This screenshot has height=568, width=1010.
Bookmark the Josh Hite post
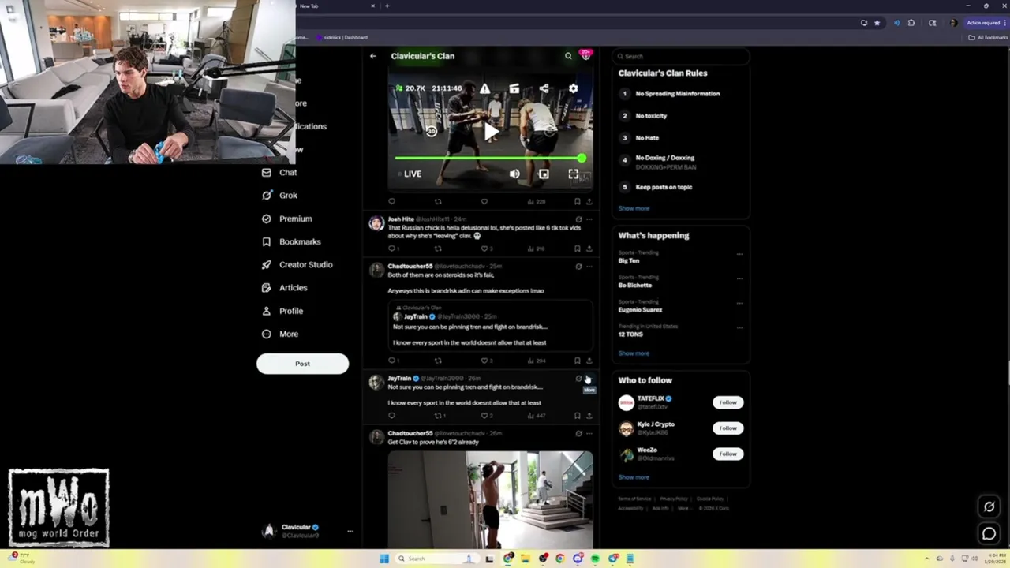tap(578, 248)
